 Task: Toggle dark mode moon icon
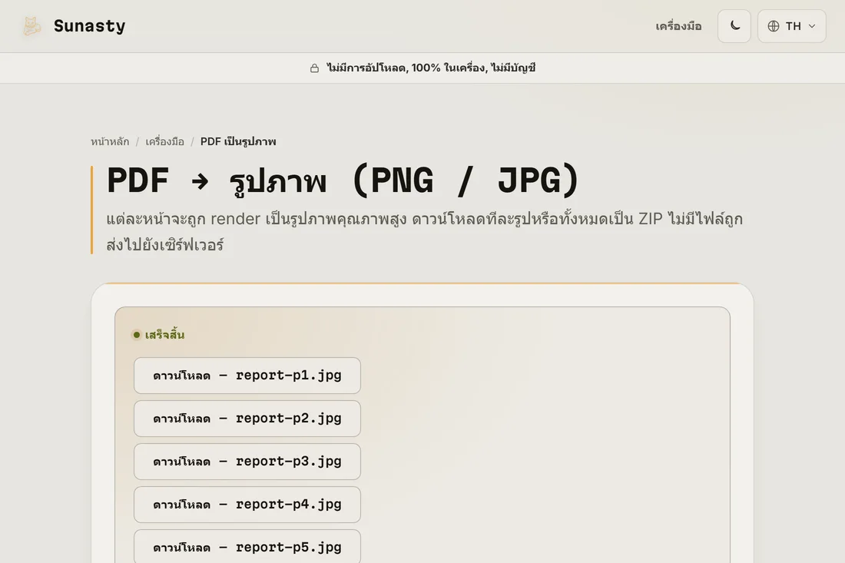(x=734, y=26)
